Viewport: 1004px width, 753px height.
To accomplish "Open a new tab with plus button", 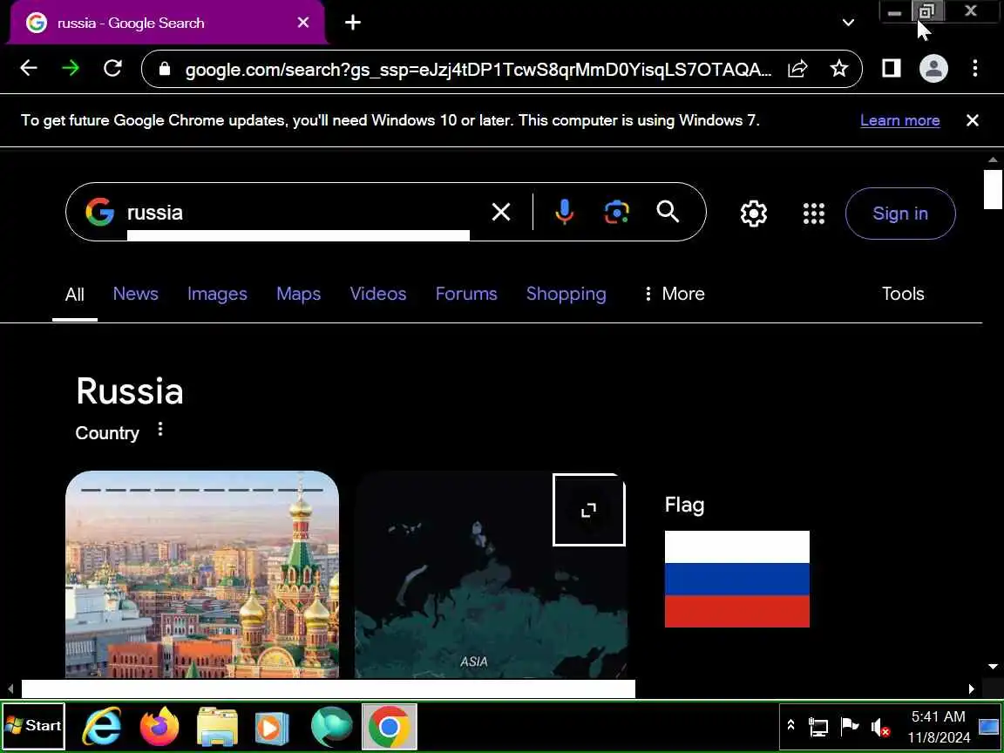I will (x=353, y=23).
